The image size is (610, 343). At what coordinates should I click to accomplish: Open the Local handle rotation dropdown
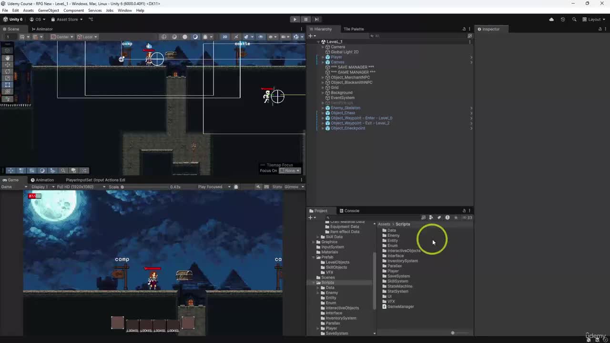(x=87, y=37)
